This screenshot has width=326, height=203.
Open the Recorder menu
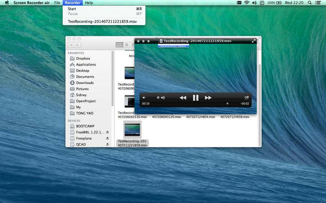pos(73,3)
